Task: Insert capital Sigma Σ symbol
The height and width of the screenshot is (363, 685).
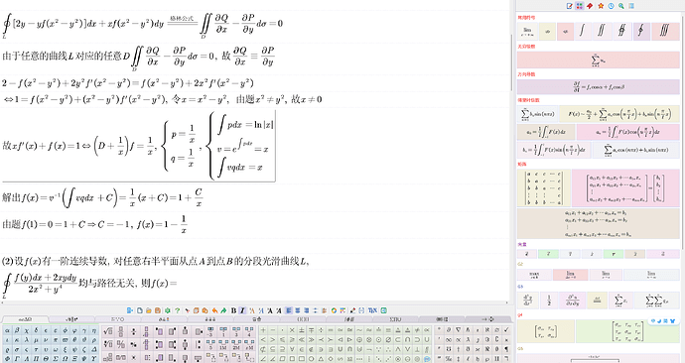Action: (x=55, y=358)
